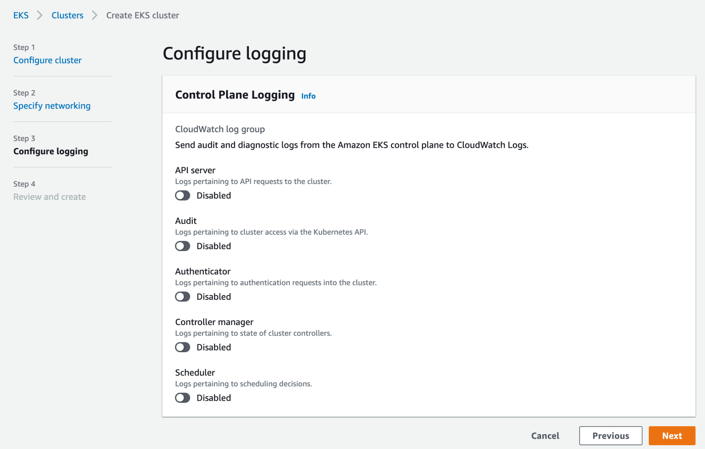
Task: Click the Control Plane Logging heading
Action: pyautogui.click(x=235, y=95)
